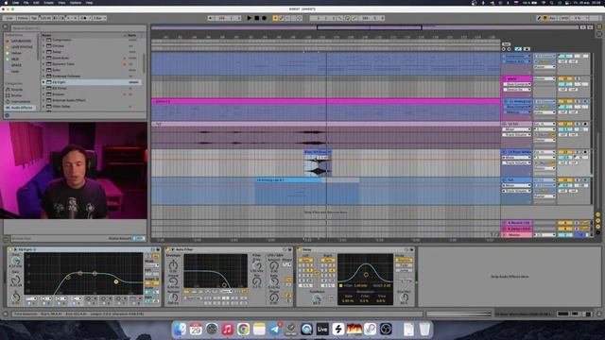This screenshot has height=340, width=605.
Task: Click the Auto Filter LFO Rate knob
Action: click(x=274, y=282)
